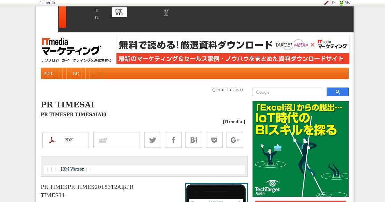Click the ITmedia link in top bar

tap(47, 3)
